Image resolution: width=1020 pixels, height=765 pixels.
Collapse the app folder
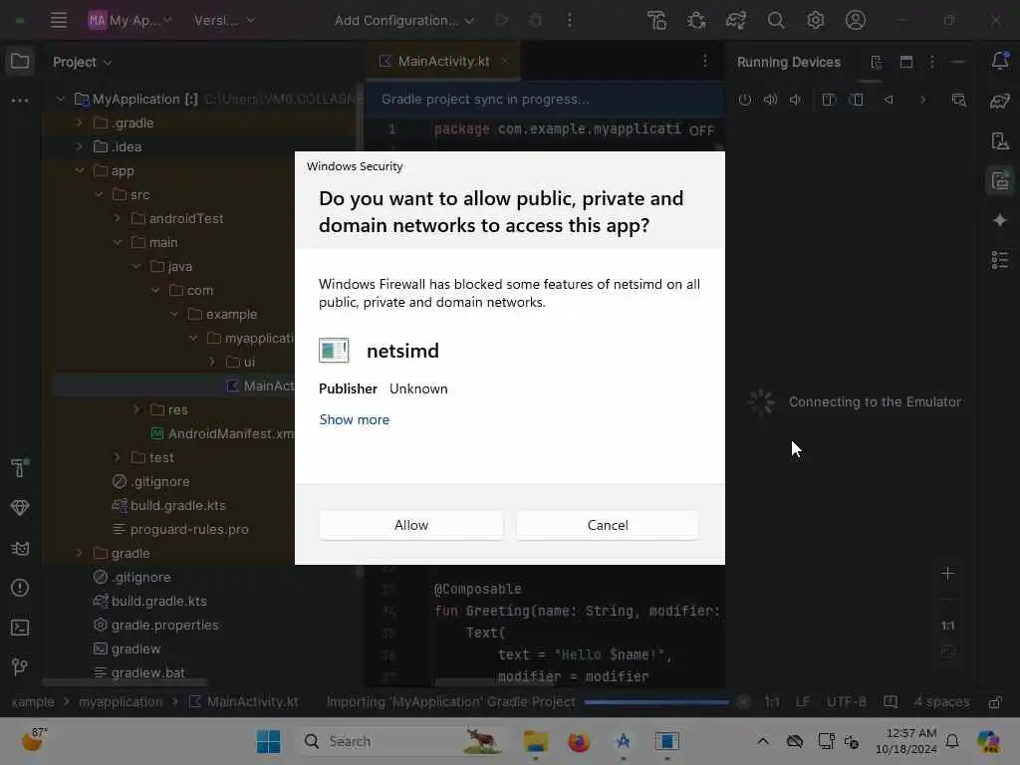point(80,170)
